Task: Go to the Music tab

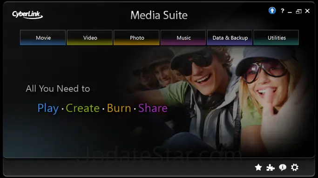Action: click(x=183, y=38)
